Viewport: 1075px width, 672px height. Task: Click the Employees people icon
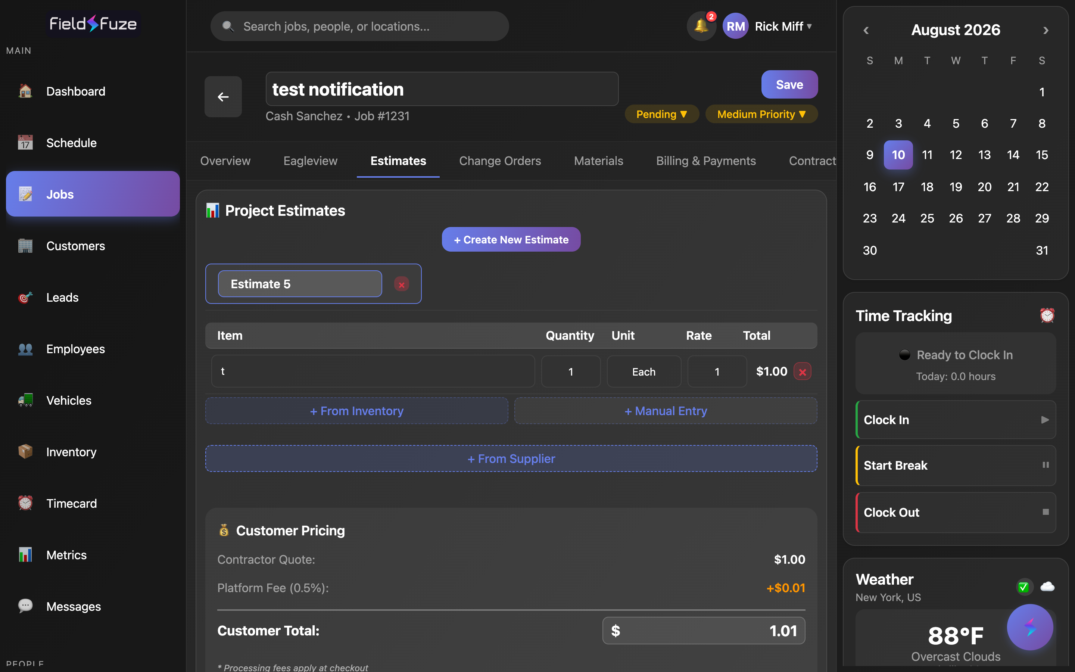click(x=25, y=349)
